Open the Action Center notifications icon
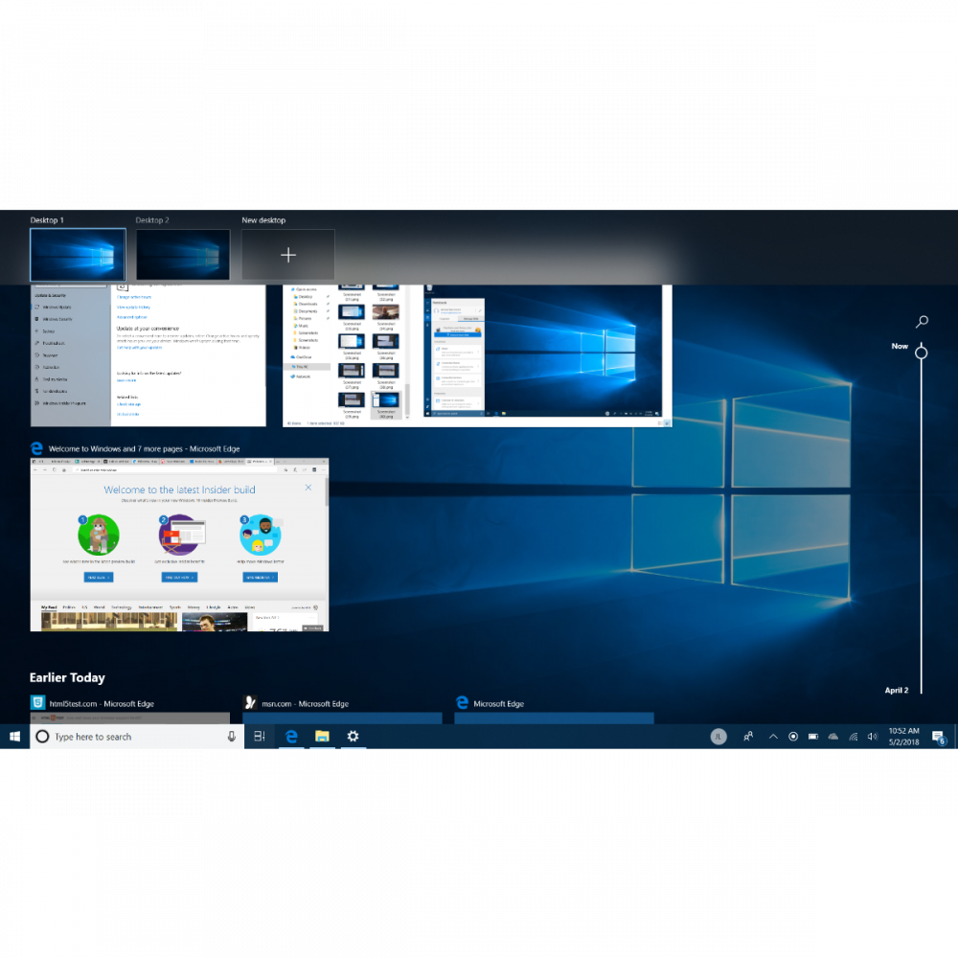 (x=938, y=737)
